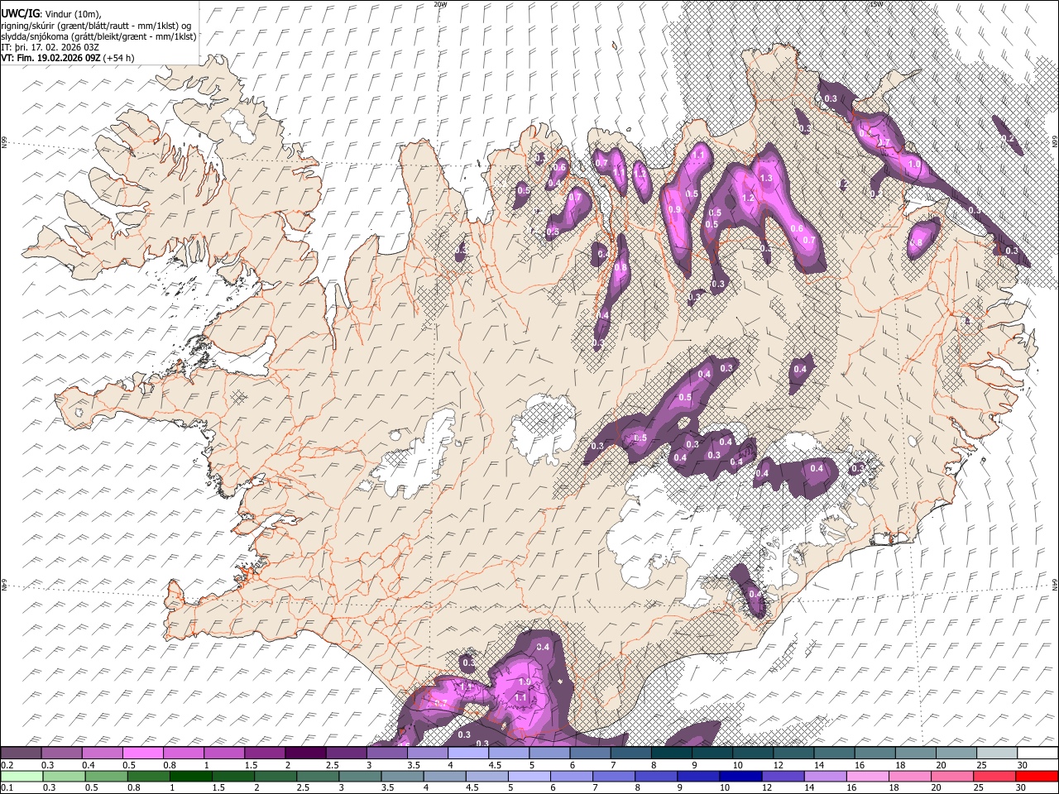The height and width of the screenshot is (794, 1059).
Task: Pick upper legend lavender swatch starting at 4
Action: coord(467,753)
